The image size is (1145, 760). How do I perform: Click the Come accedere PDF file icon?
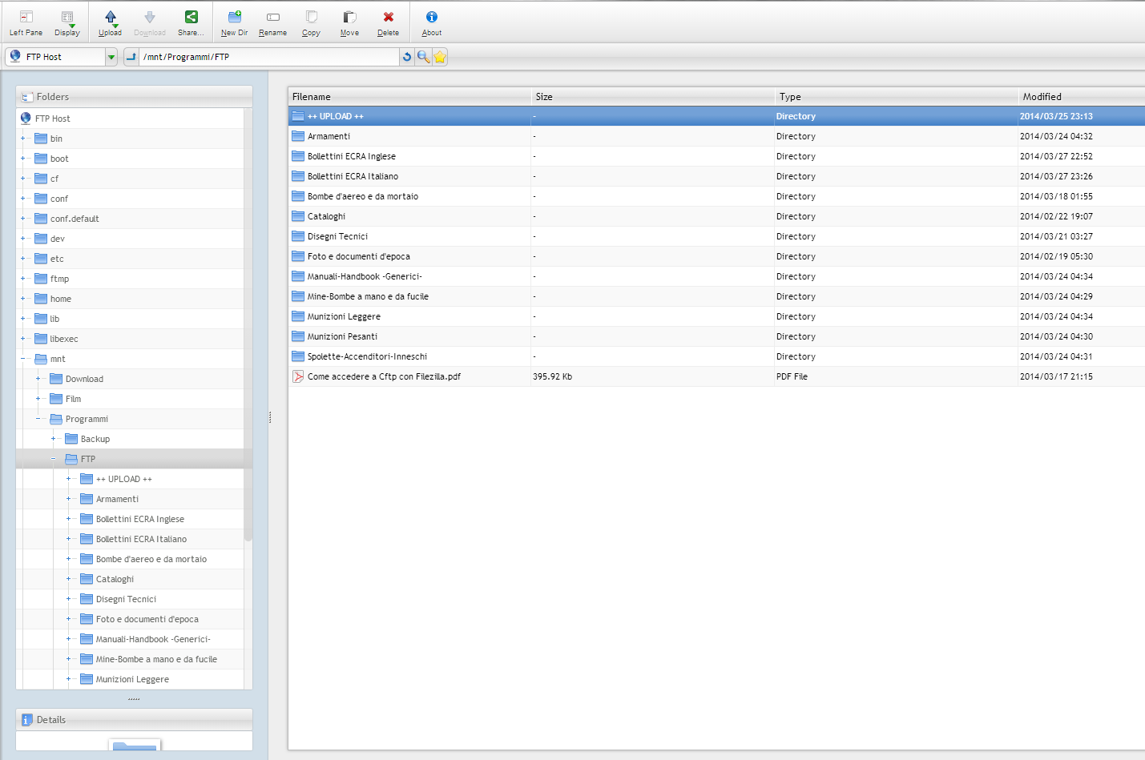coord(298,376)
